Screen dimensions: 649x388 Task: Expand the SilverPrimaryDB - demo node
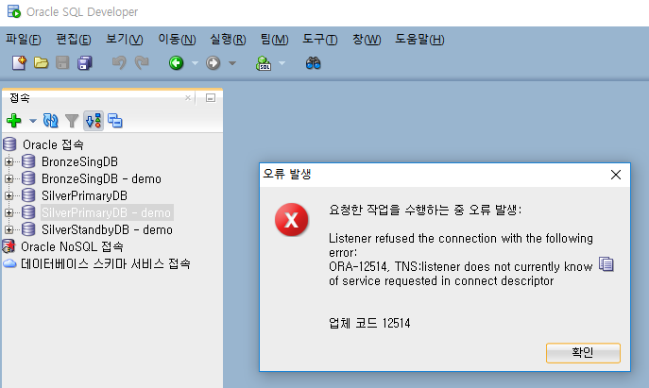click(x=9, y=212)
